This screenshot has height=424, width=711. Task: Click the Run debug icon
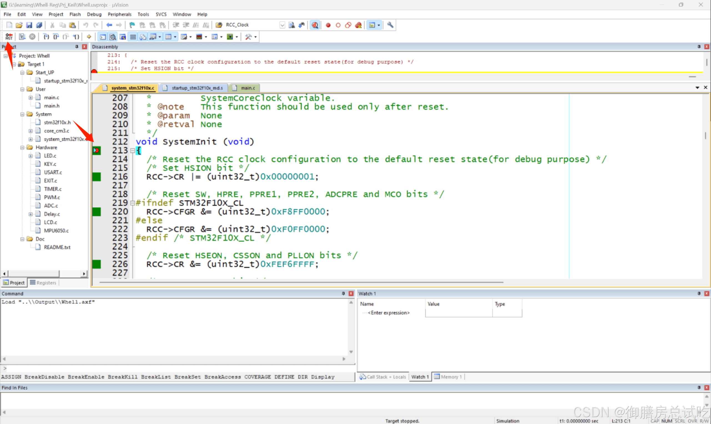coord(22,37)
